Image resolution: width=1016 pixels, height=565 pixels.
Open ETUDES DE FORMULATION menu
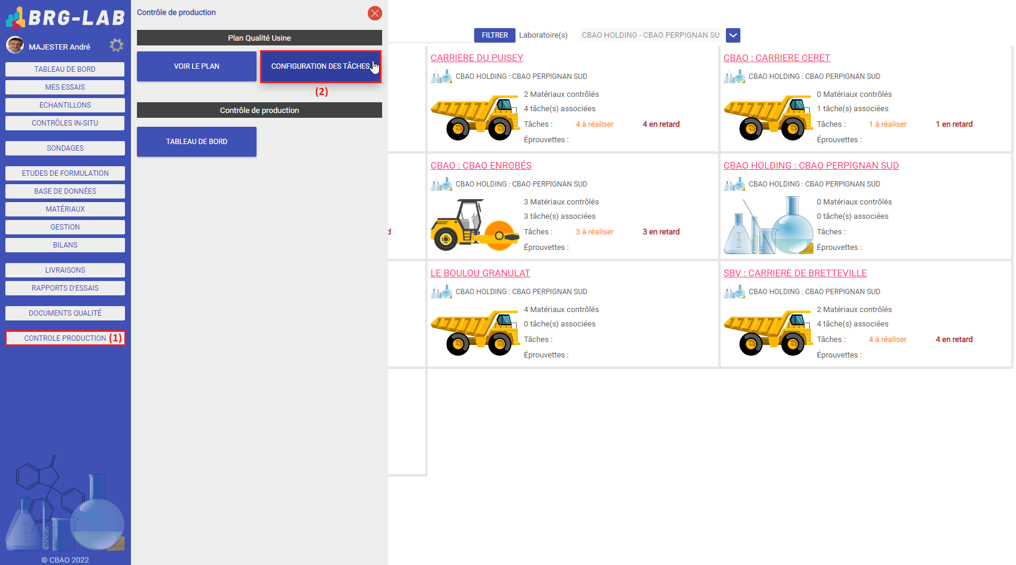[x=65, y=173]
